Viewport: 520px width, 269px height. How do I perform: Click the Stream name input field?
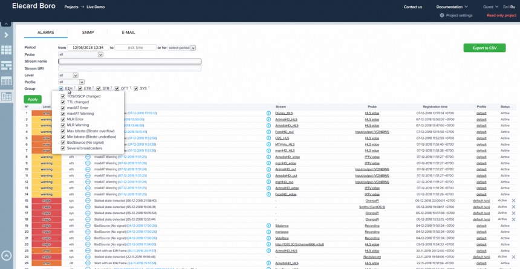click(x=129, y=61)
